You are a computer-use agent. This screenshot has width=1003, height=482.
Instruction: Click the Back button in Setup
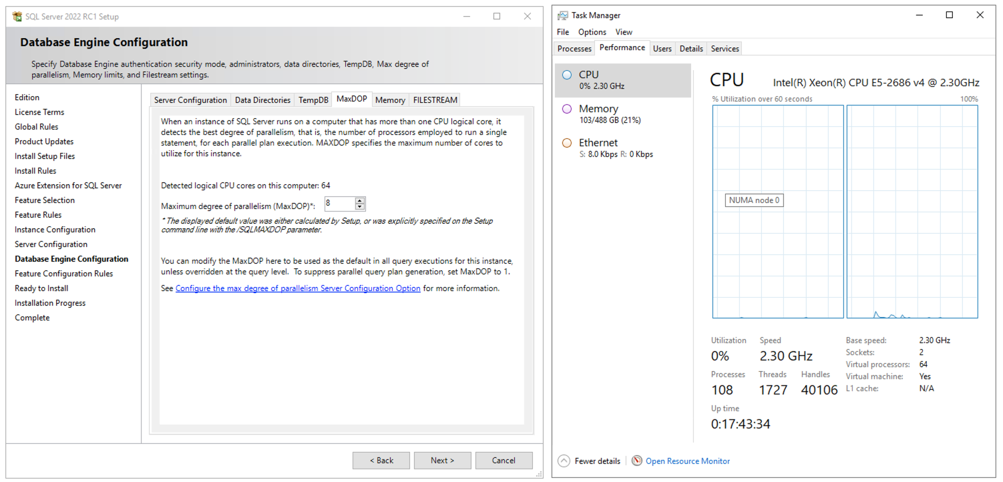point(381,461)
